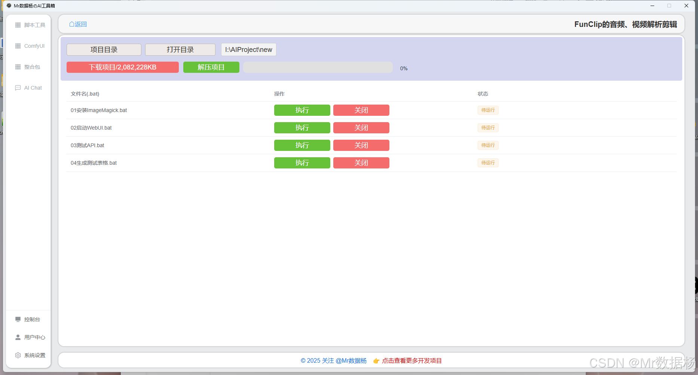
Task: Open the AI Chat menu label
Action: [33, 88]
